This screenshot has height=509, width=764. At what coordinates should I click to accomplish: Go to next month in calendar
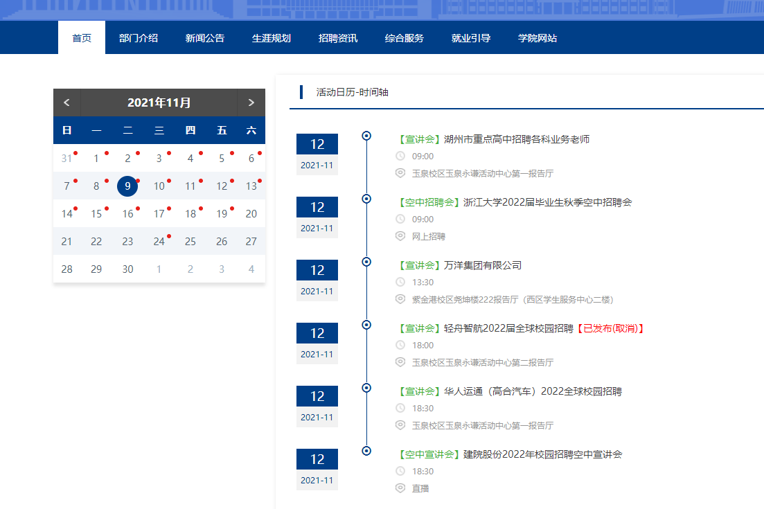coord(251,102)
